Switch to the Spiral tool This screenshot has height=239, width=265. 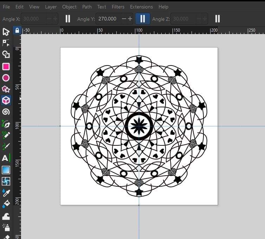6,112
